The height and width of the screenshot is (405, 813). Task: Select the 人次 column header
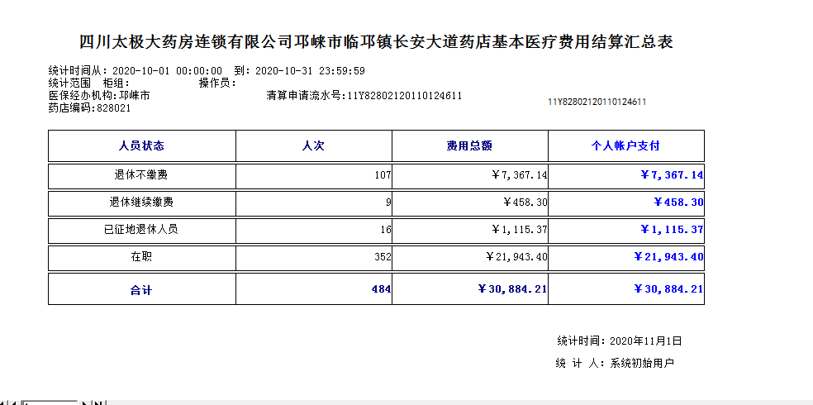(x=313, y=145)
